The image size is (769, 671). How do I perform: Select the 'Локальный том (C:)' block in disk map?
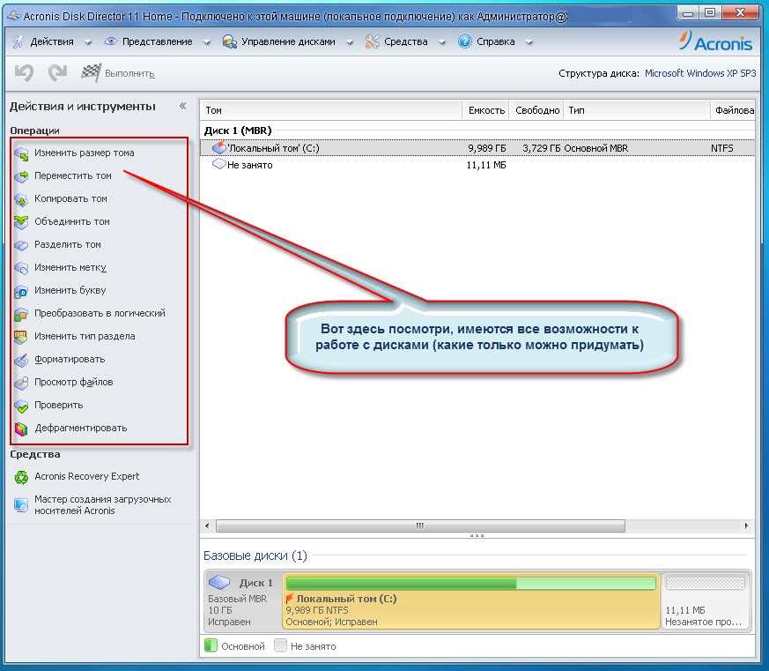pos(470,601)
